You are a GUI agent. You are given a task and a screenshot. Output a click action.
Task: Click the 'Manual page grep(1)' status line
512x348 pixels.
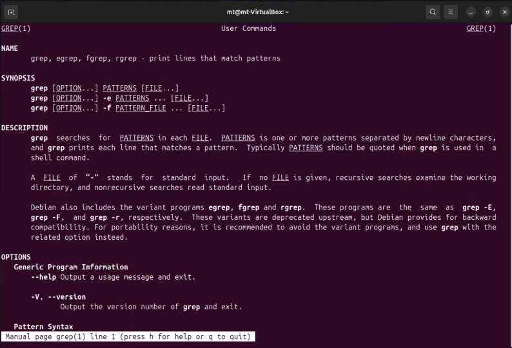(128, 336)
